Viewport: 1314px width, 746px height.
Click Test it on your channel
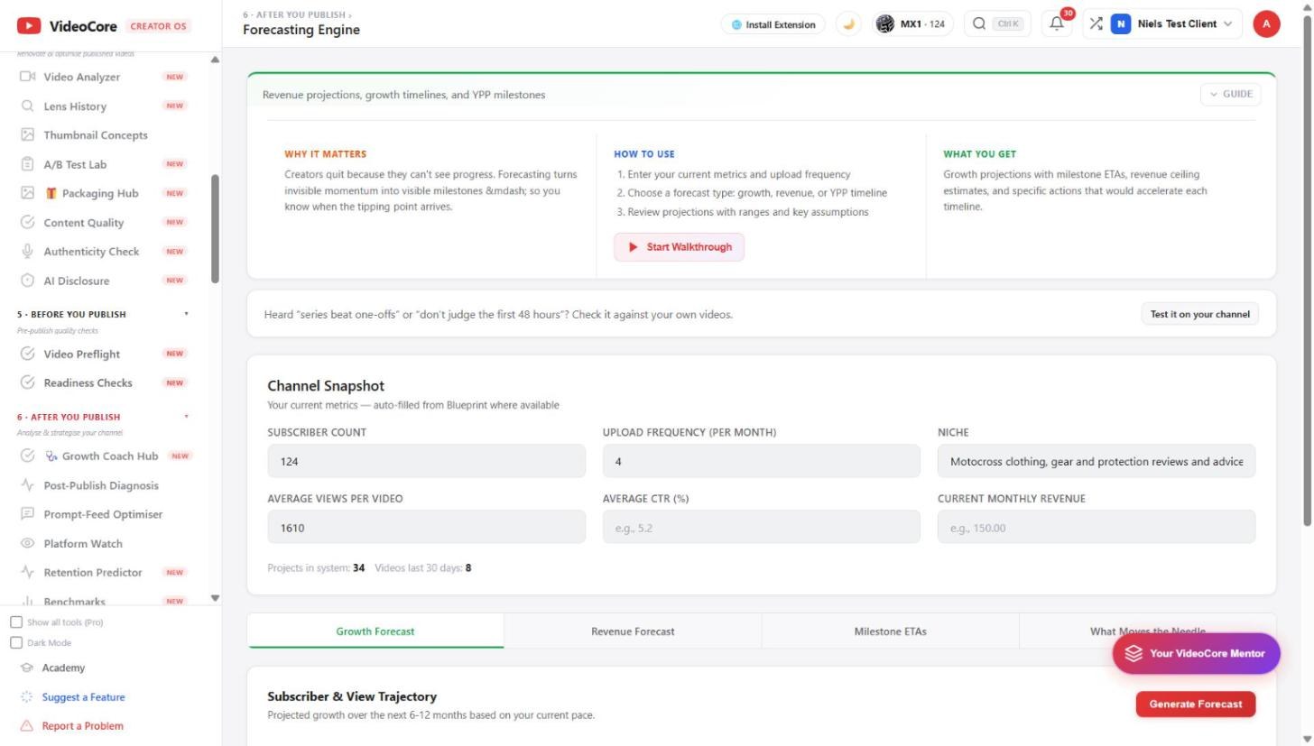tap(1200, 314)
